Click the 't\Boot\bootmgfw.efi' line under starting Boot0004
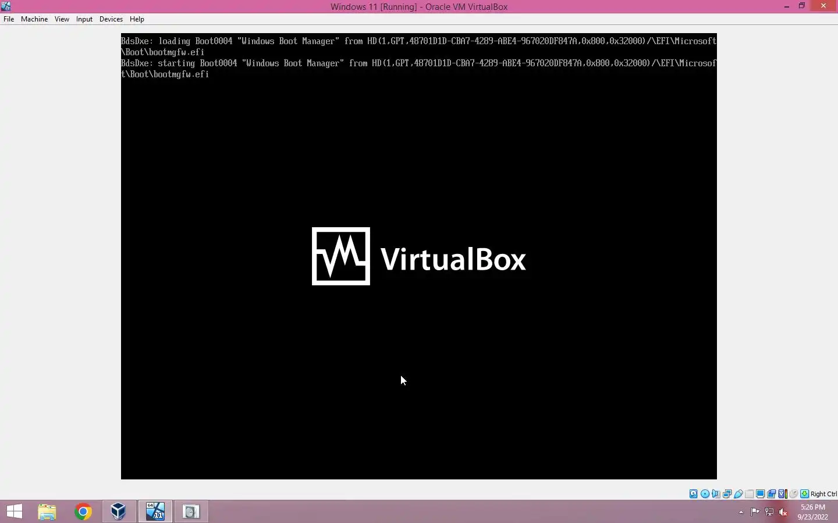This screenshot has height=523, width=838. 165,74
